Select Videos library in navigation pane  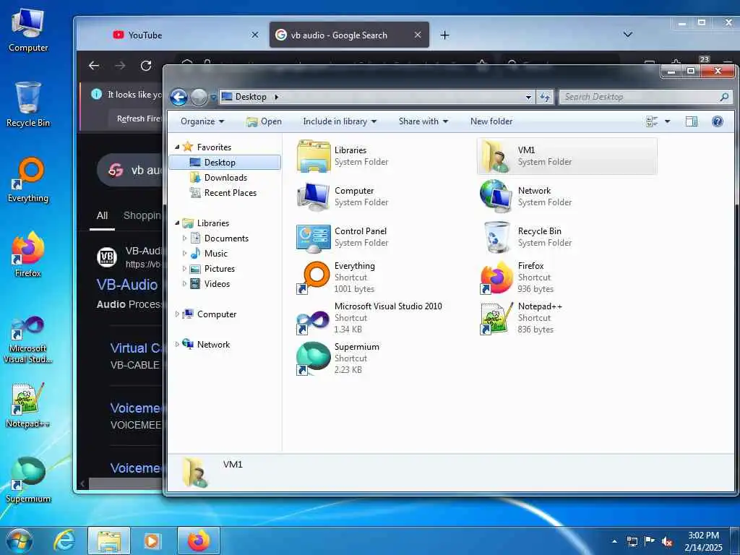tap(210, 283)
